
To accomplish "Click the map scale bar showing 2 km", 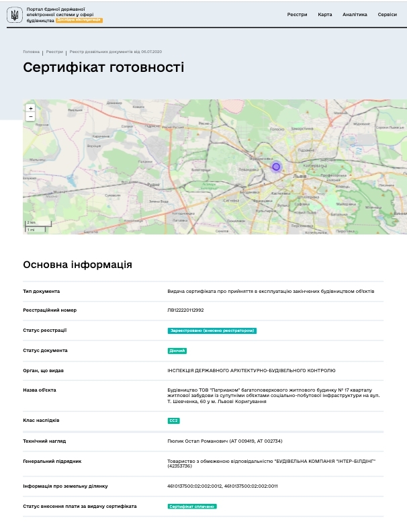I will tap(38, 223).
